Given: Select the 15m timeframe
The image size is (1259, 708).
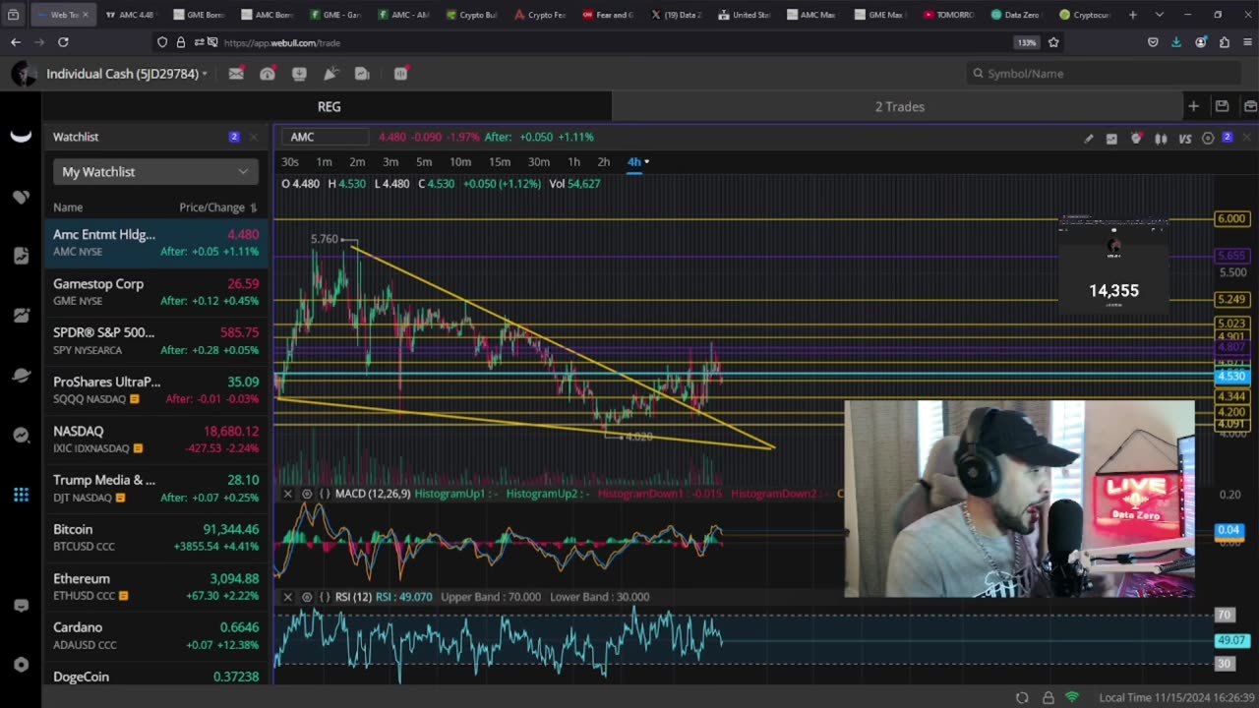Looking at the screenshot, I should pyautogui.click(x=500, y=162).
